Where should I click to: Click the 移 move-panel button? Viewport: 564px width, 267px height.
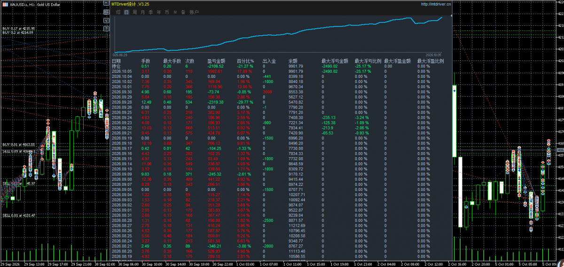click(106, 12)
